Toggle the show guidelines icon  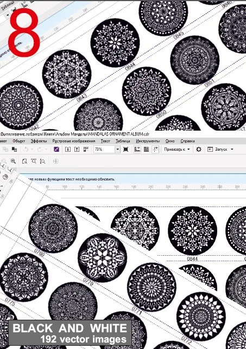(155, 150)
